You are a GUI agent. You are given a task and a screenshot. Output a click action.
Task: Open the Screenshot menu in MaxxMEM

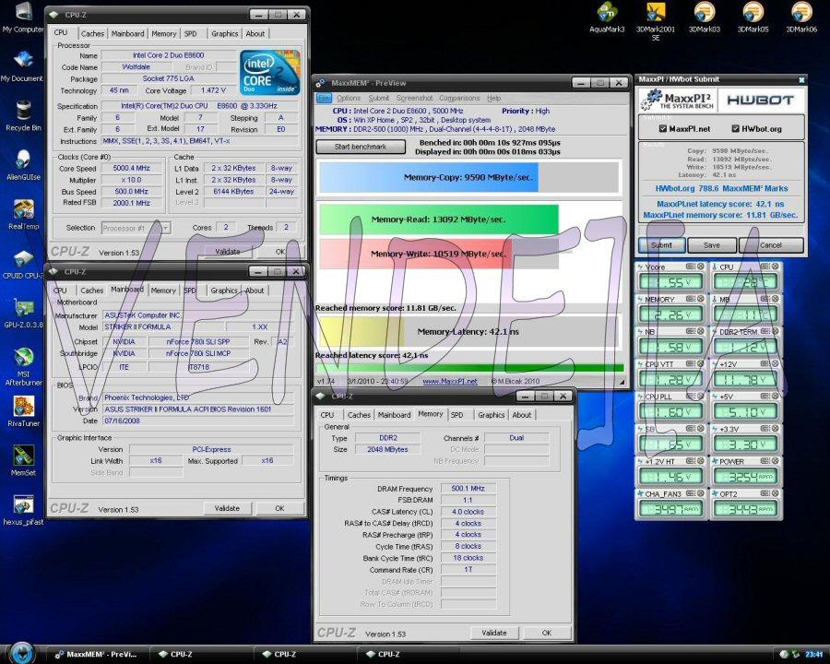[x=414, y=98]
